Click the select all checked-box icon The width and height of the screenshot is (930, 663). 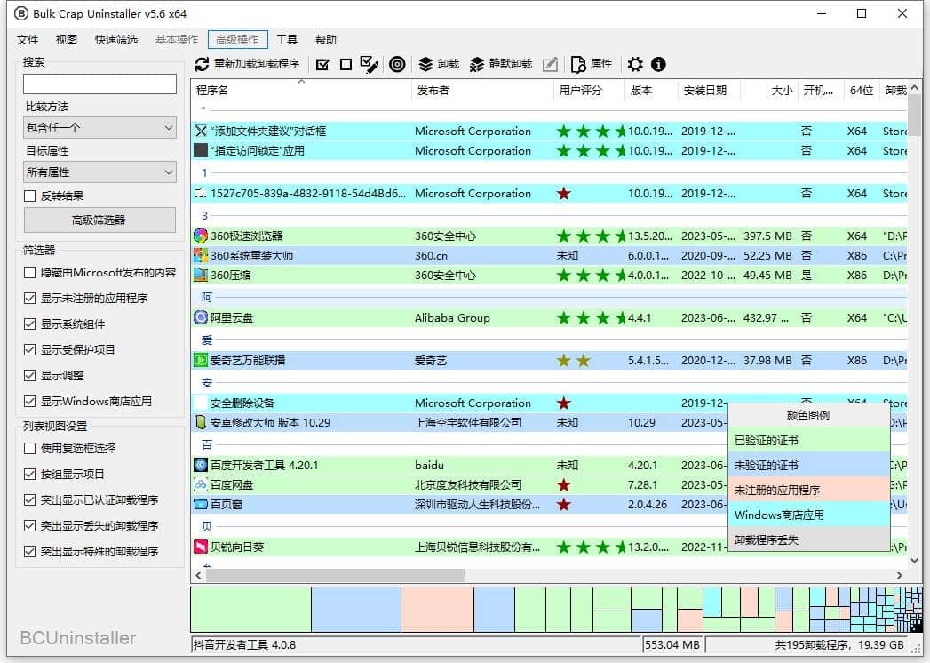322,64
